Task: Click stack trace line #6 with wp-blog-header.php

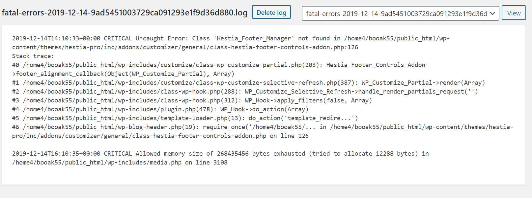Action: point(263,131)
